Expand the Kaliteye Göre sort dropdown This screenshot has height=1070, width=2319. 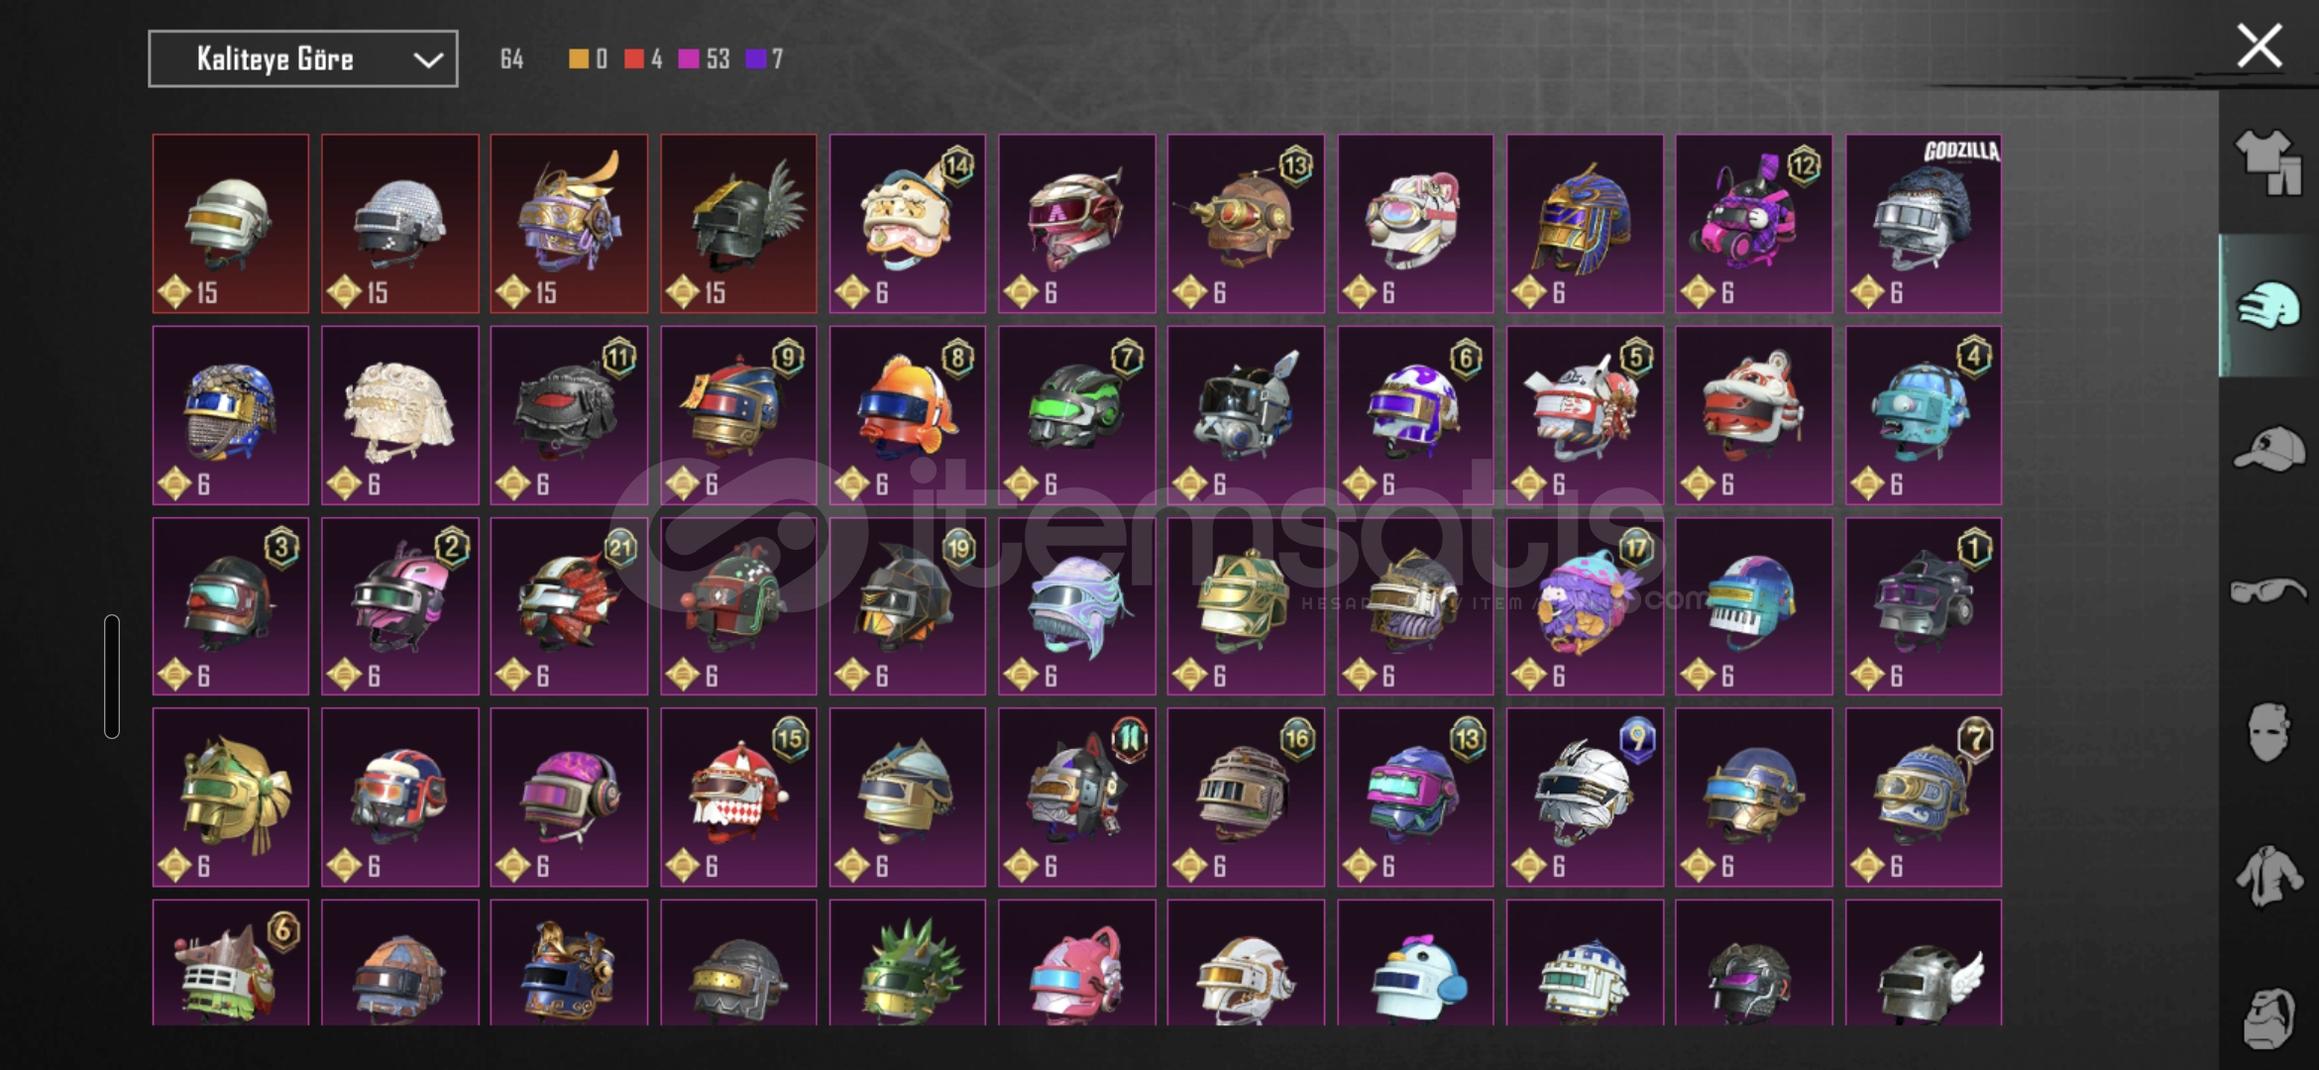click(303, 58)
